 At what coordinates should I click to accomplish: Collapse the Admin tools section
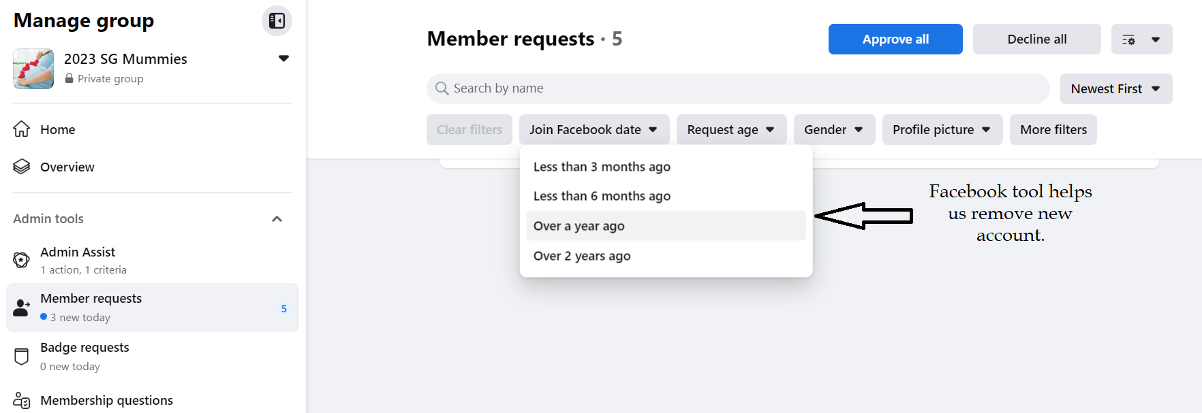(277, 218)
